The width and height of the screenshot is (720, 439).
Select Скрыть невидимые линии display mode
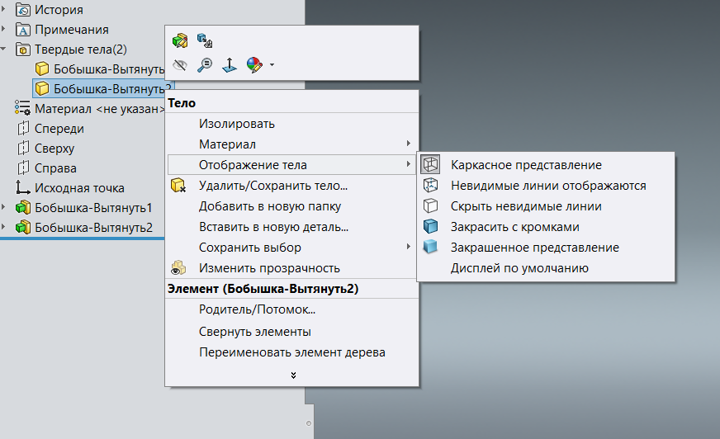[x=526, y=206]
